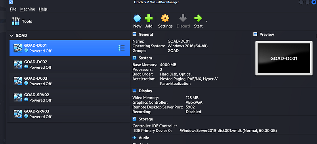Click the GOAD-SRV02 powered off status icon
The height and width of the screenshot is (144, 317).
point(26,100)
